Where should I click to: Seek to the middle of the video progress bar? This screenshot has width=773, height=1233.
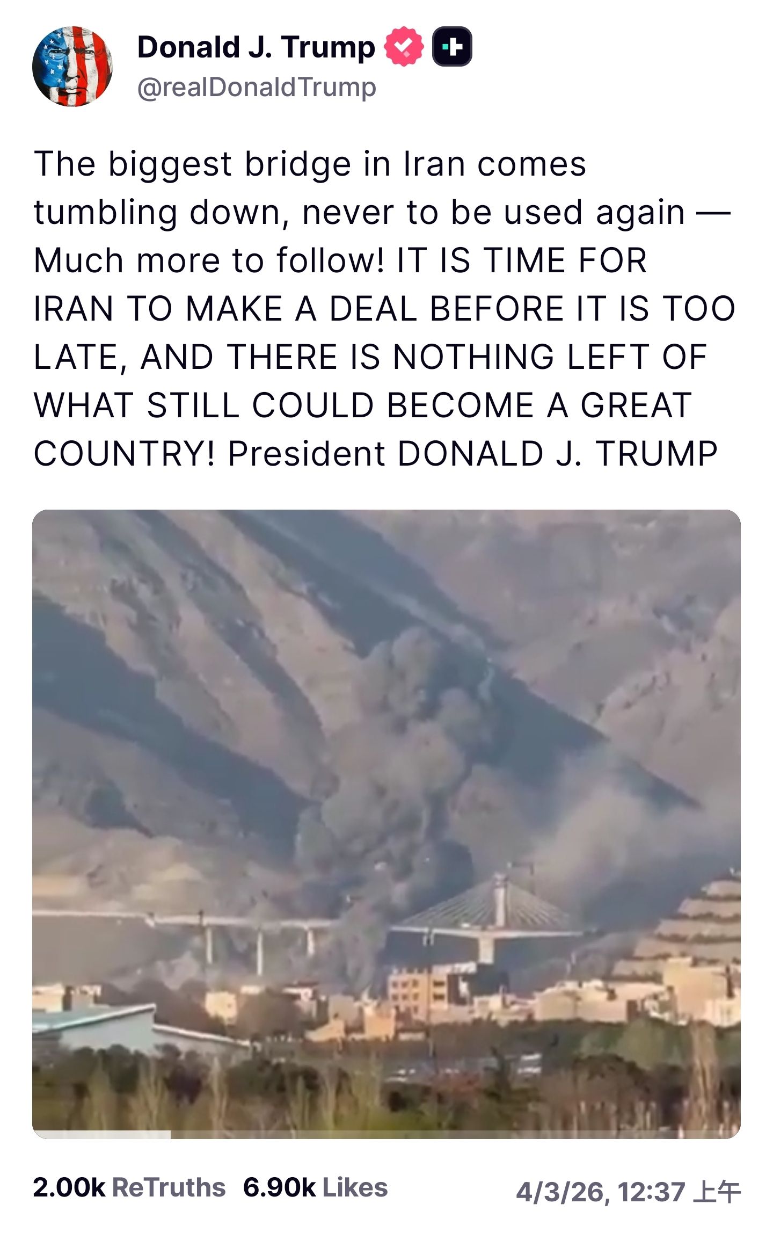pyautogui.click(x=386, y=1135)
